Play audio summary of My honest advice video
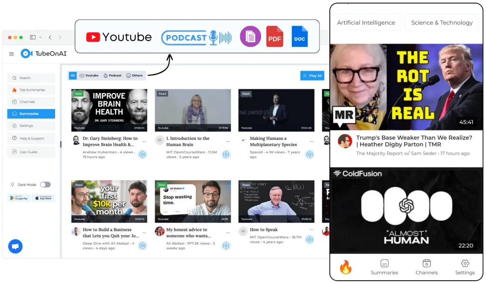486x283 pixels. click(x=226, y=246)
